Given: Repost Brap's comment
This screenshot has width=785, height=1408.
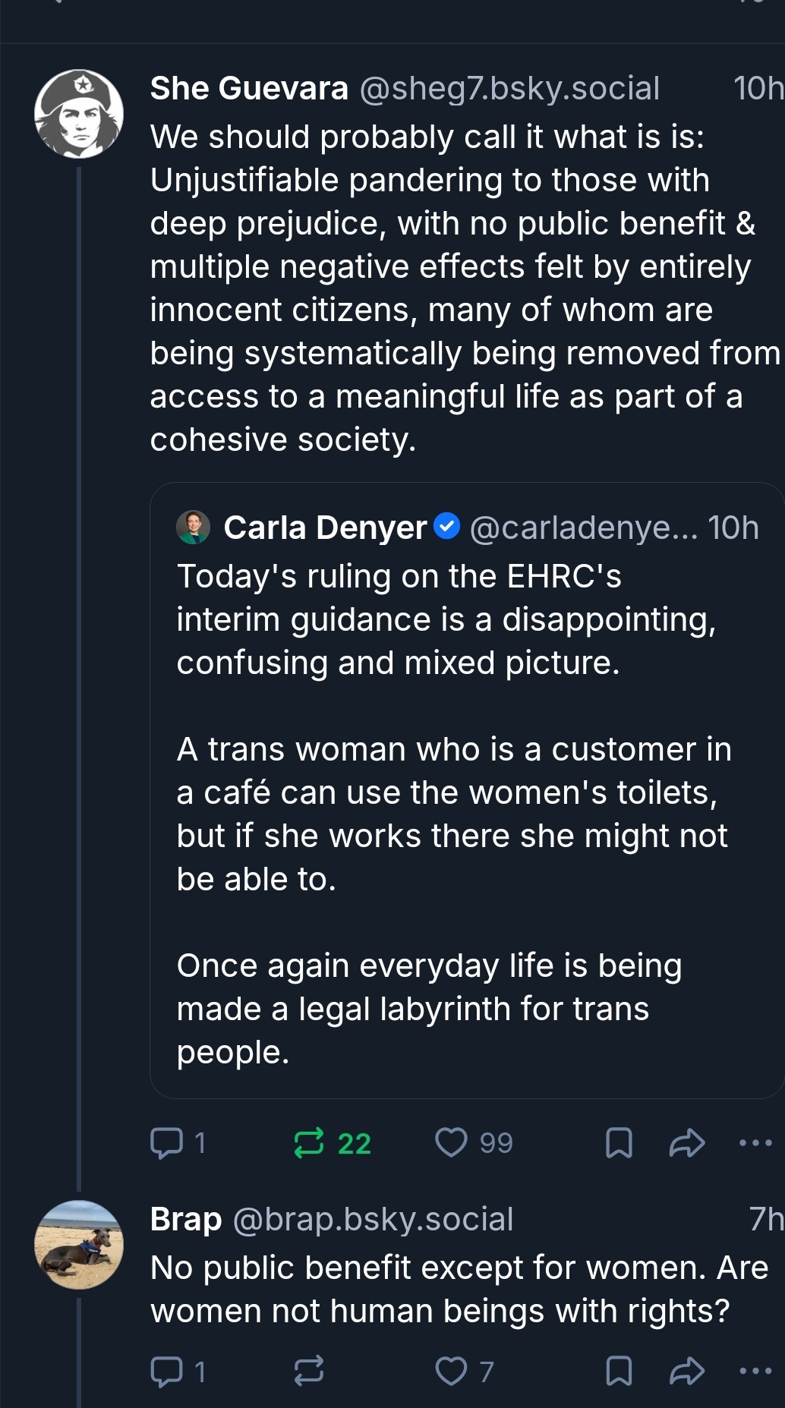Looking at the screenshot, I should (309, 1371).
